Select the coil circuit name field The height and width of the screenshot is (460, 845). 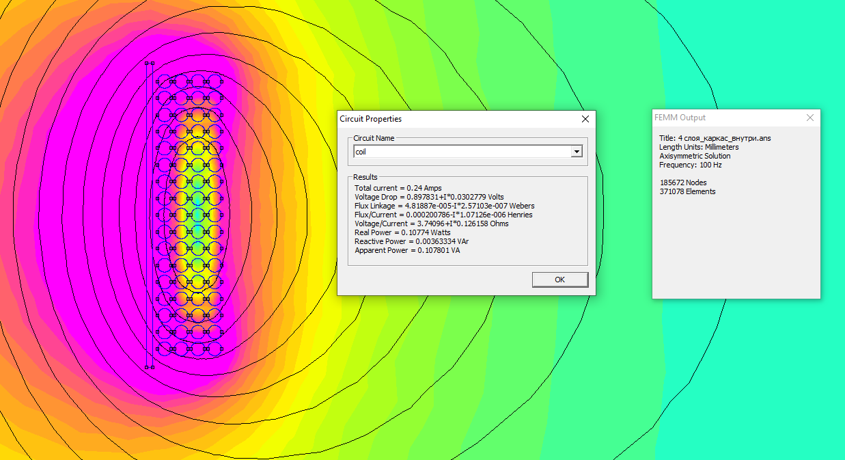468,152
